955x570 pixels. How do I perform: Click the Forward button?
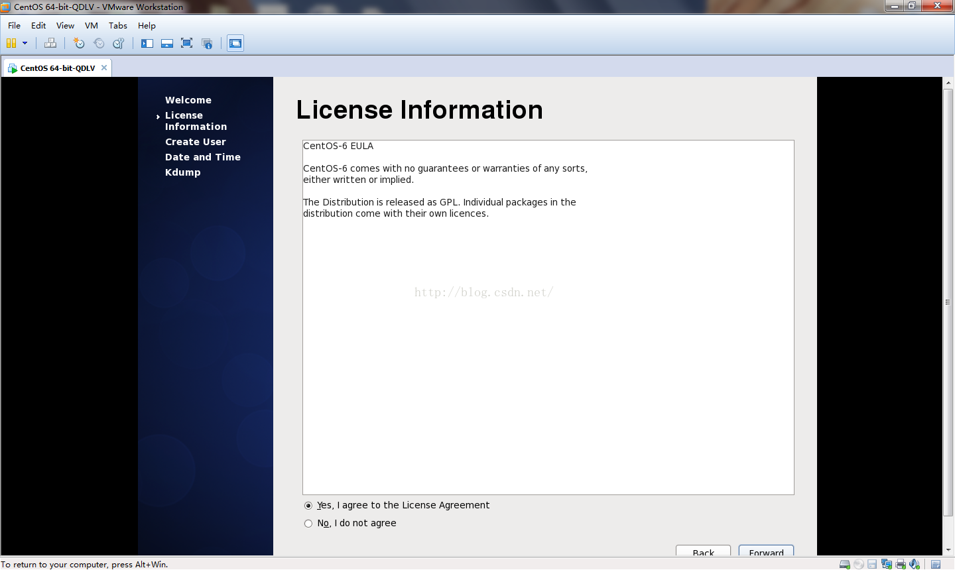point(766,551)
